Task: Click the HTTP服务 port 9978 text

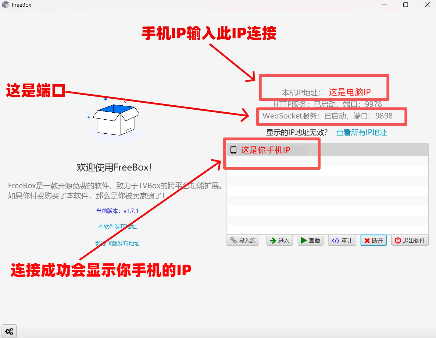Action: [x=327, y=104]
